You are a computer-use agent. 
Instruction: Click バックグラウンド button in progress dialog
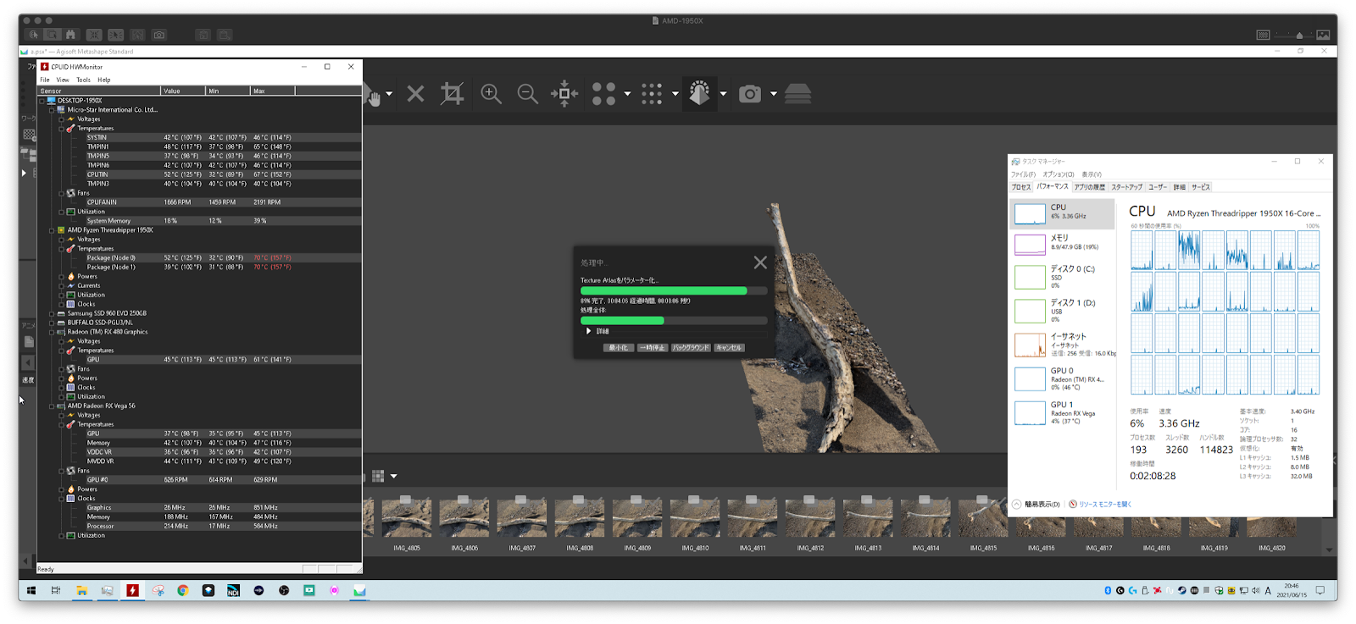[x=691, y=347]
